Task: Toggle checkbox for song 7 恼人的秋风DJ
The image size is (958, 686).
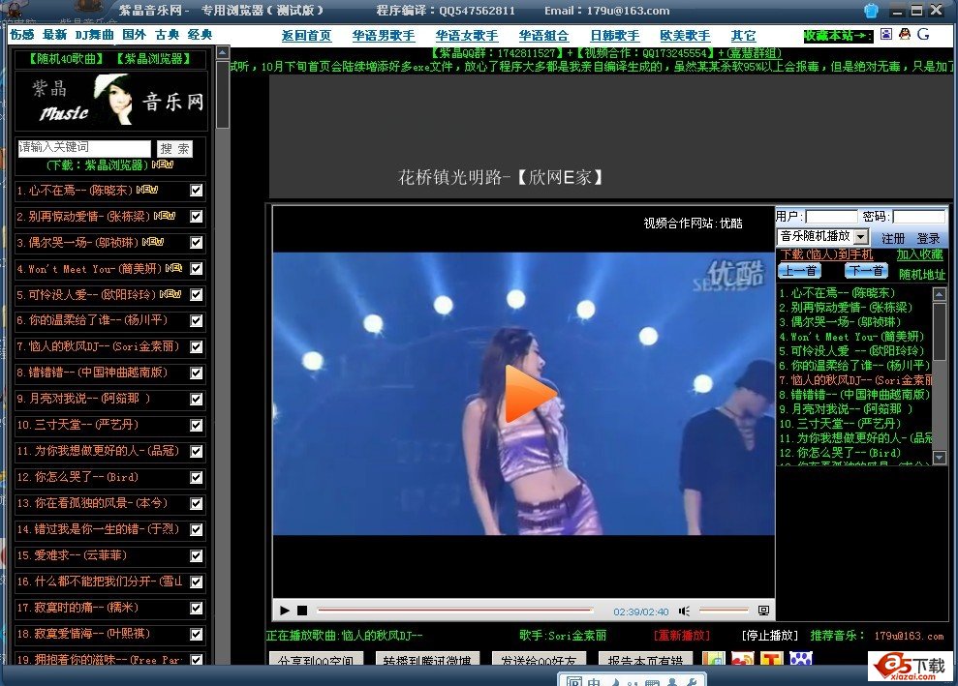Action: [x=197, y=346]
